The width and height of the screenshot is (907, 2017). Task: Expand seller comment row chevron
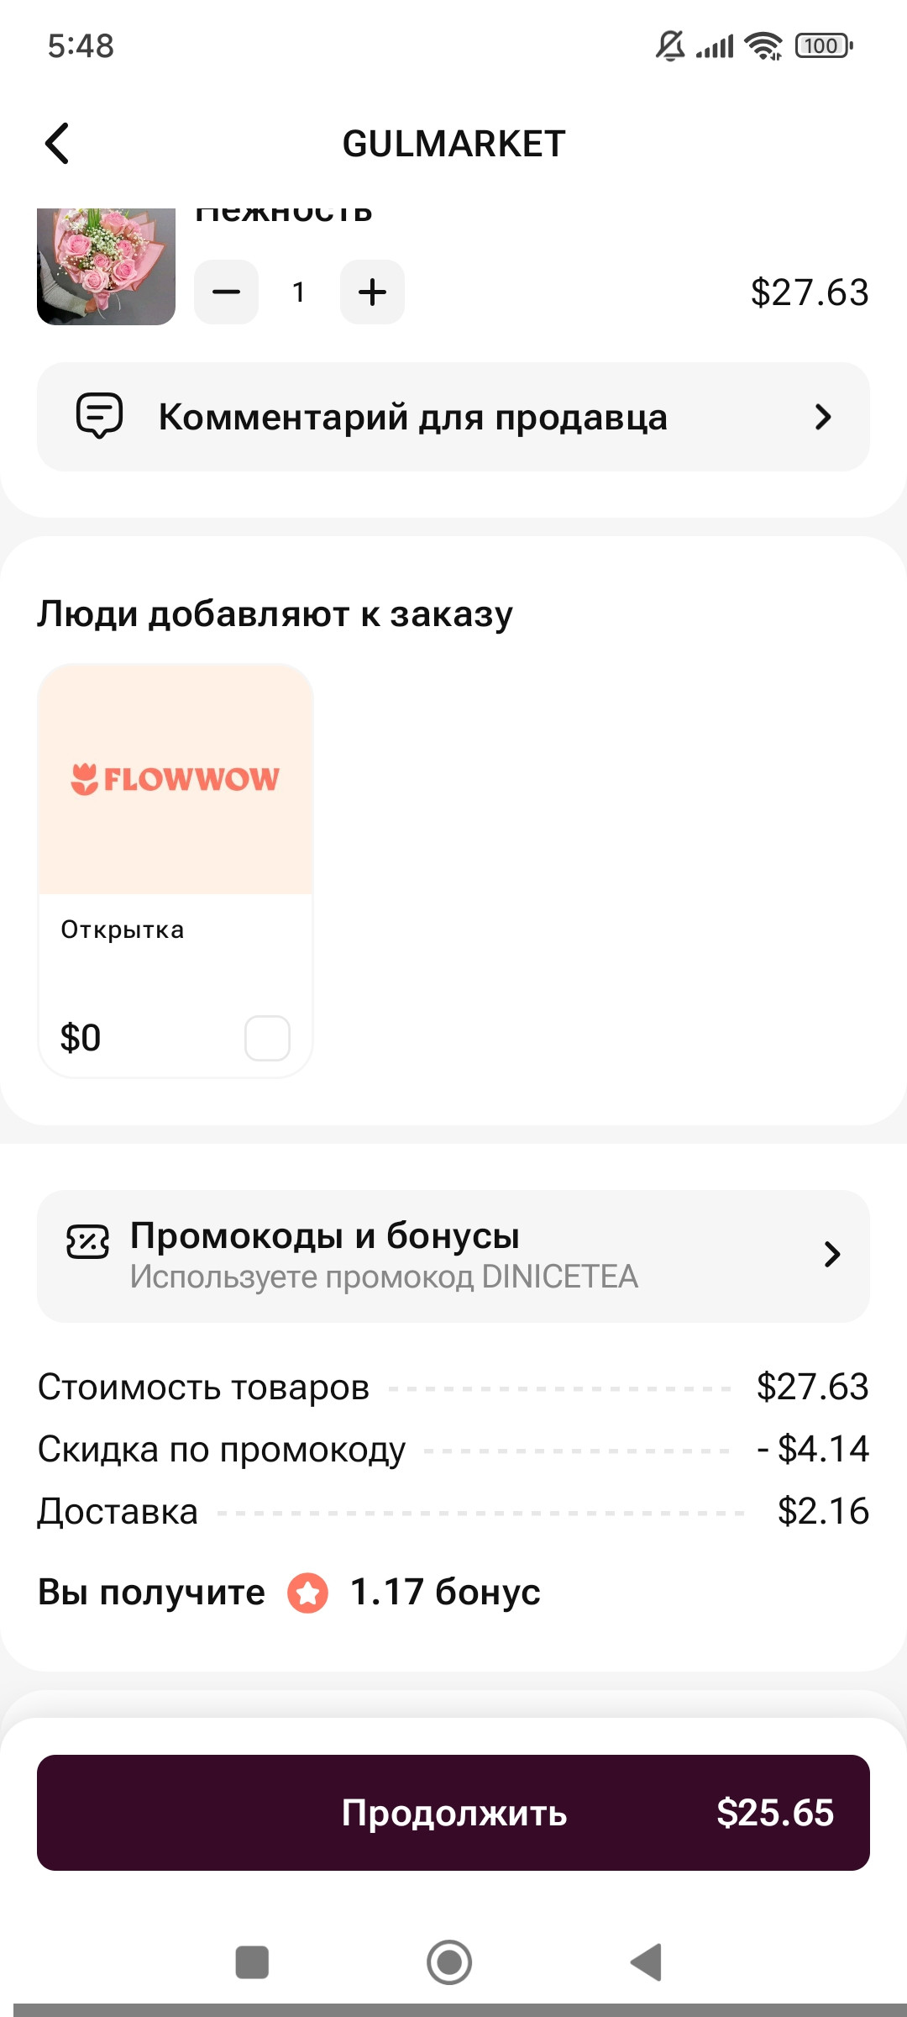823,417
